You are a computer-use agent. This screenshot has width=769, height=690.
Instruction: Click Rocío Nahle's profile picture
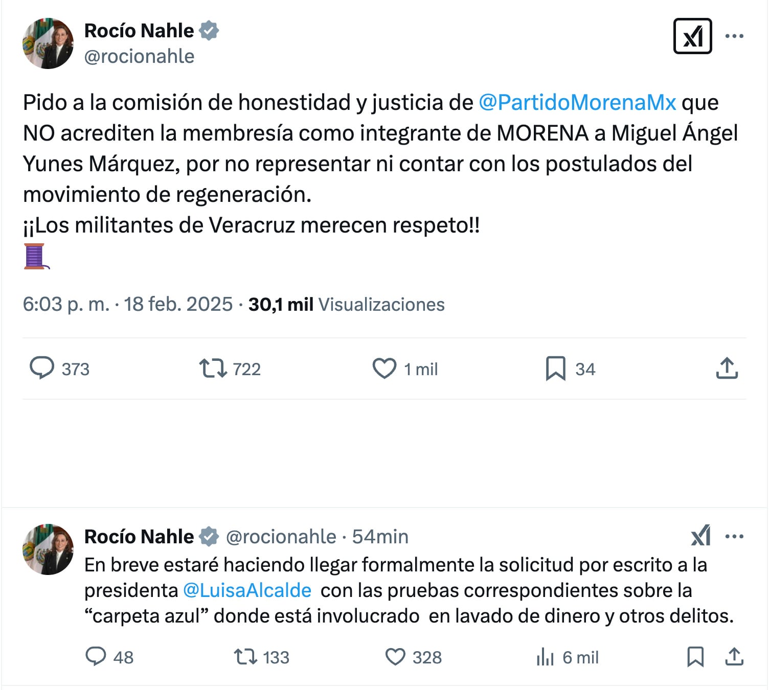[49, 43]
